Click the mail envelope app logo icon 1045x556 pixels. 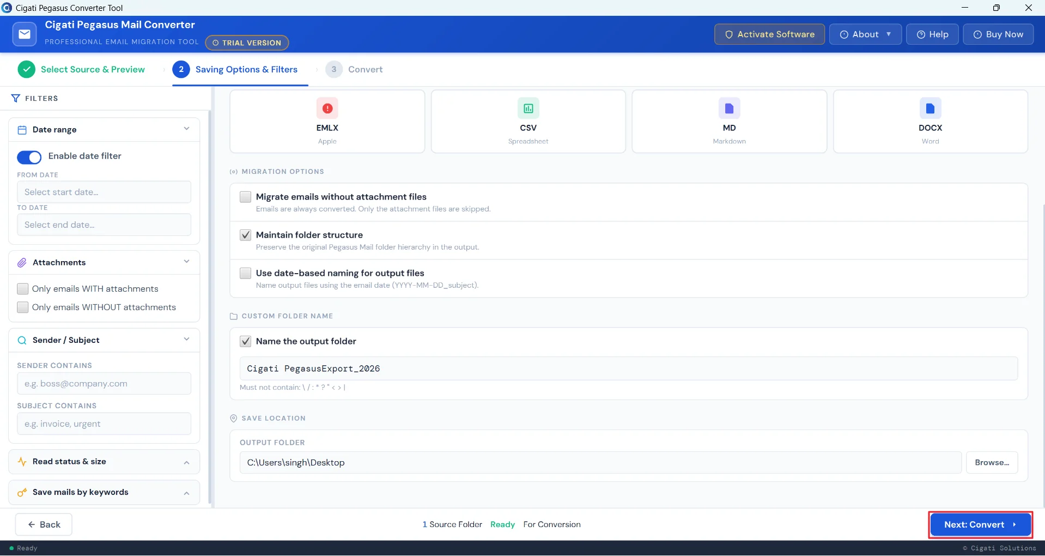click(25, 34)
